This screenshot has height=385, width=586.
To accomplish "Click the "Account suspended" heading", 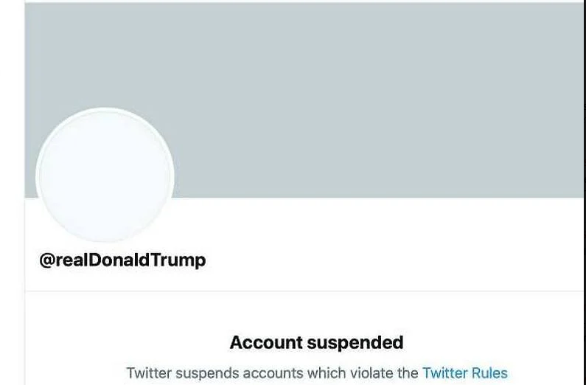I will (x=316, y=342).
